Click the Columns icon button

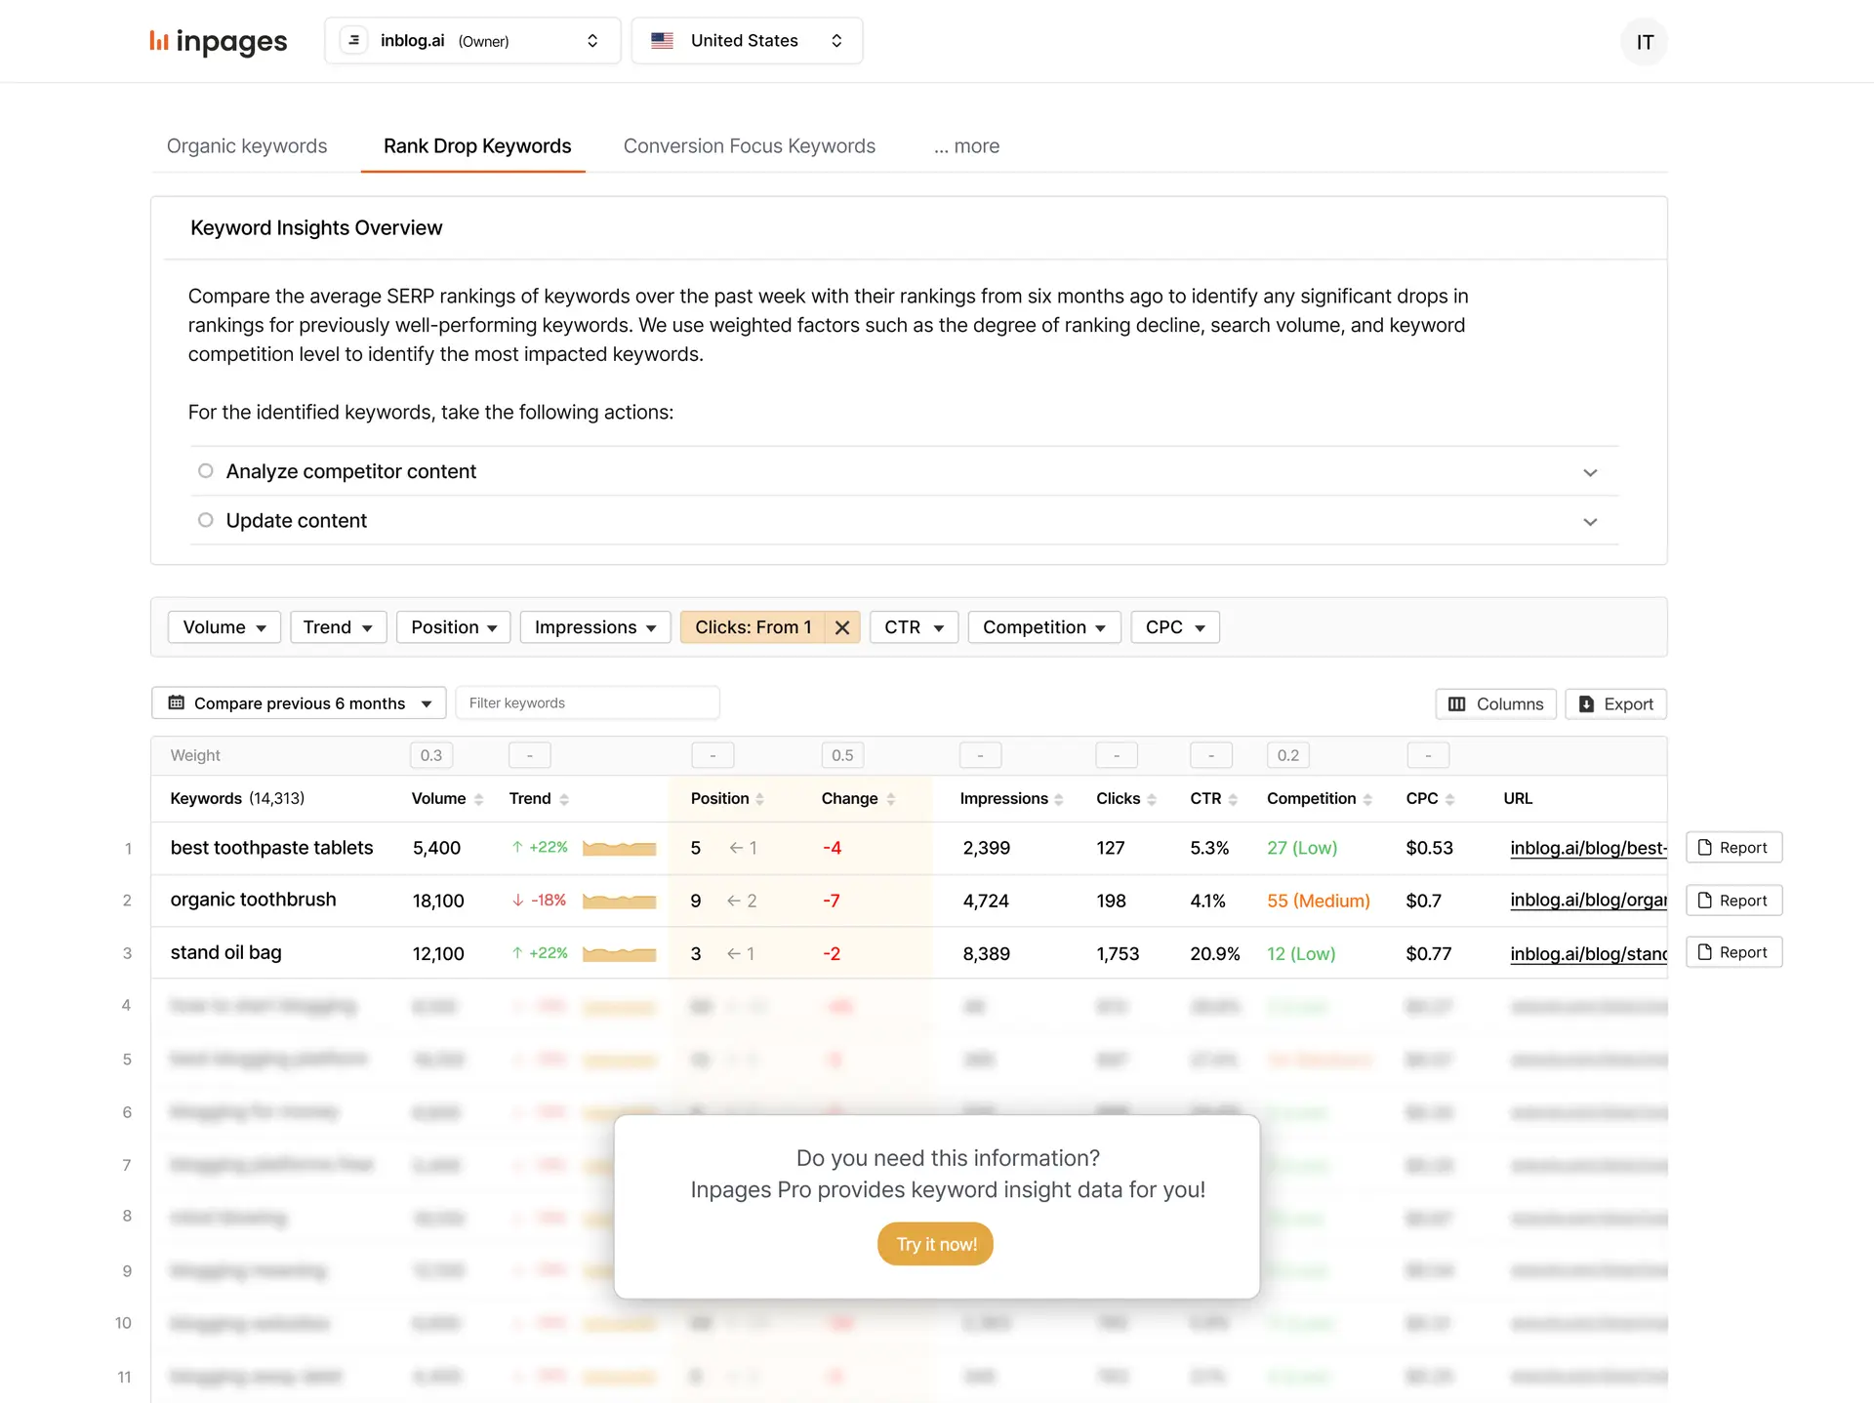(1495, 703)
